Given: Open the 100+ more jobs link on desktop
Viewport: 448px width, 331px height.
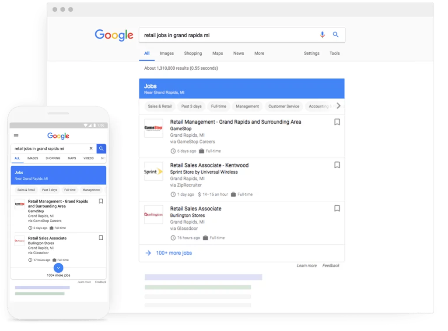Looking at the screenshot, I should point(174,253).
